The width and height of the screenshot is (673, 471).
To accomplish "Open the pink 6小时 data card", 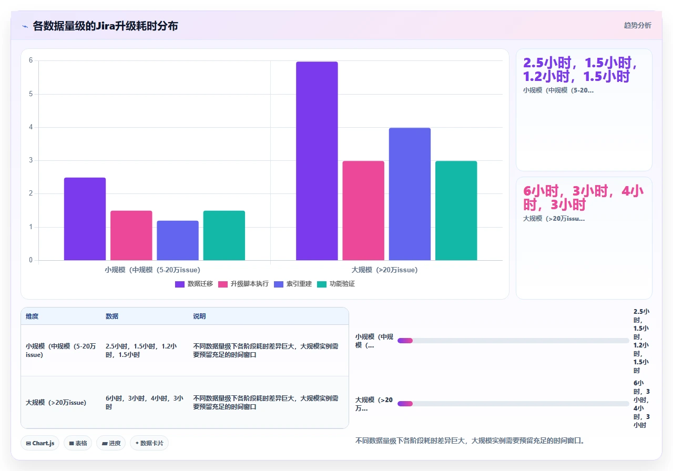I will pos(584,238).
